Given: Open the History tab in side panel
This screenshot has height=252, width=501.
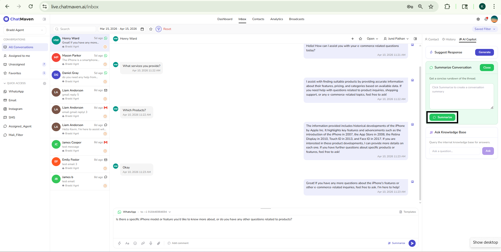Looking at the screenshot, I should [x=449, y=39].
